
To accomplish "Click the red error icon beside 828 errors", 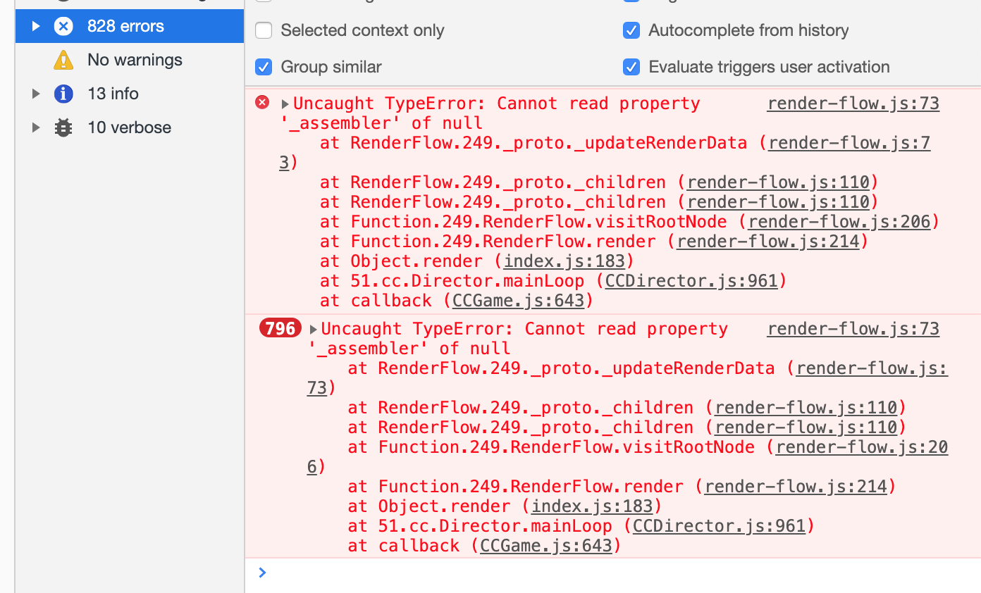I will pos(63,27).
